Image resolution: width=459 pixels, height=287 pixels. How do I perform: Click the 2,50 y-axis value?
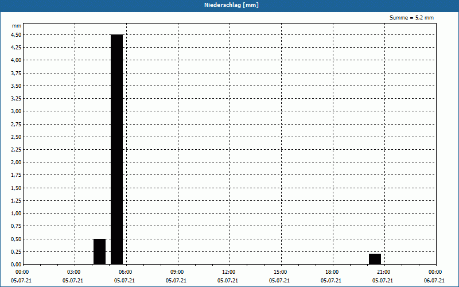16,137
